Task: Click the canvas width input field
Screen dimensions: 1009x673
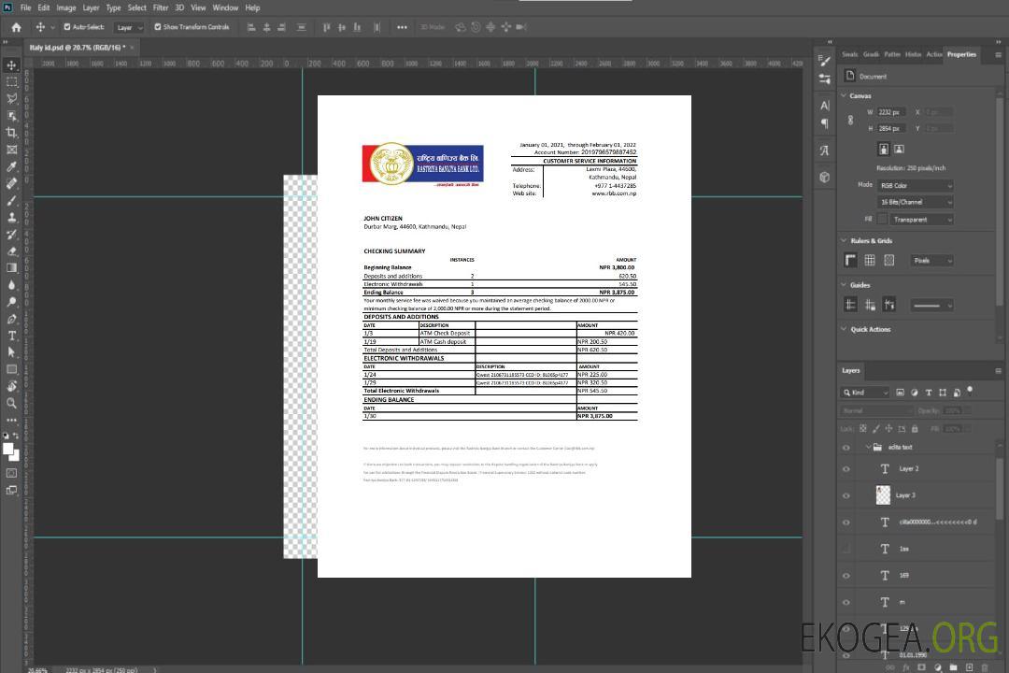Action: pyautogui.click(x=890, y=112)
